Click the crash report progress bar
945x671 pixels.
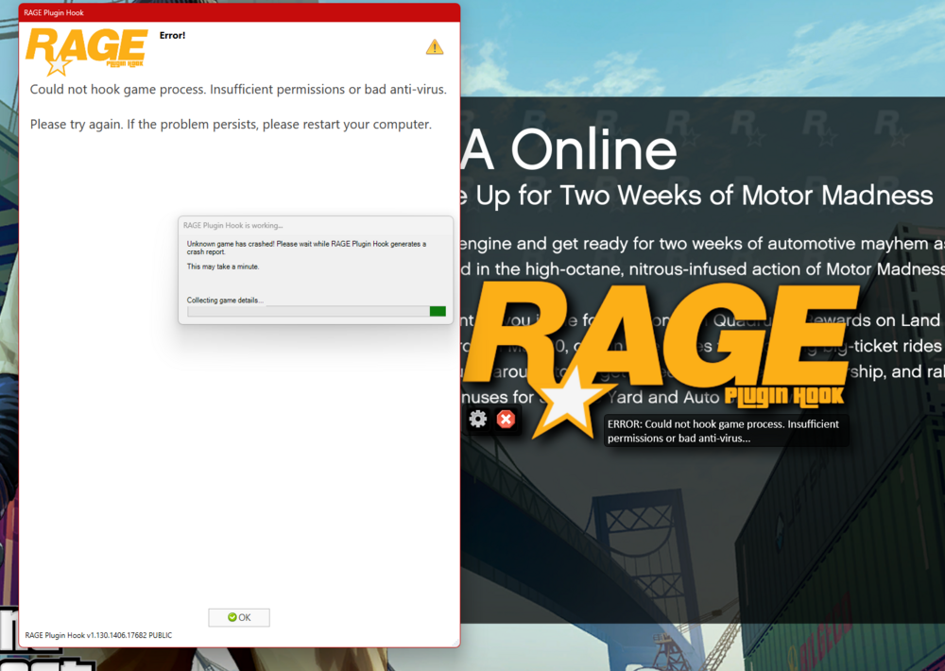(317, 311)
